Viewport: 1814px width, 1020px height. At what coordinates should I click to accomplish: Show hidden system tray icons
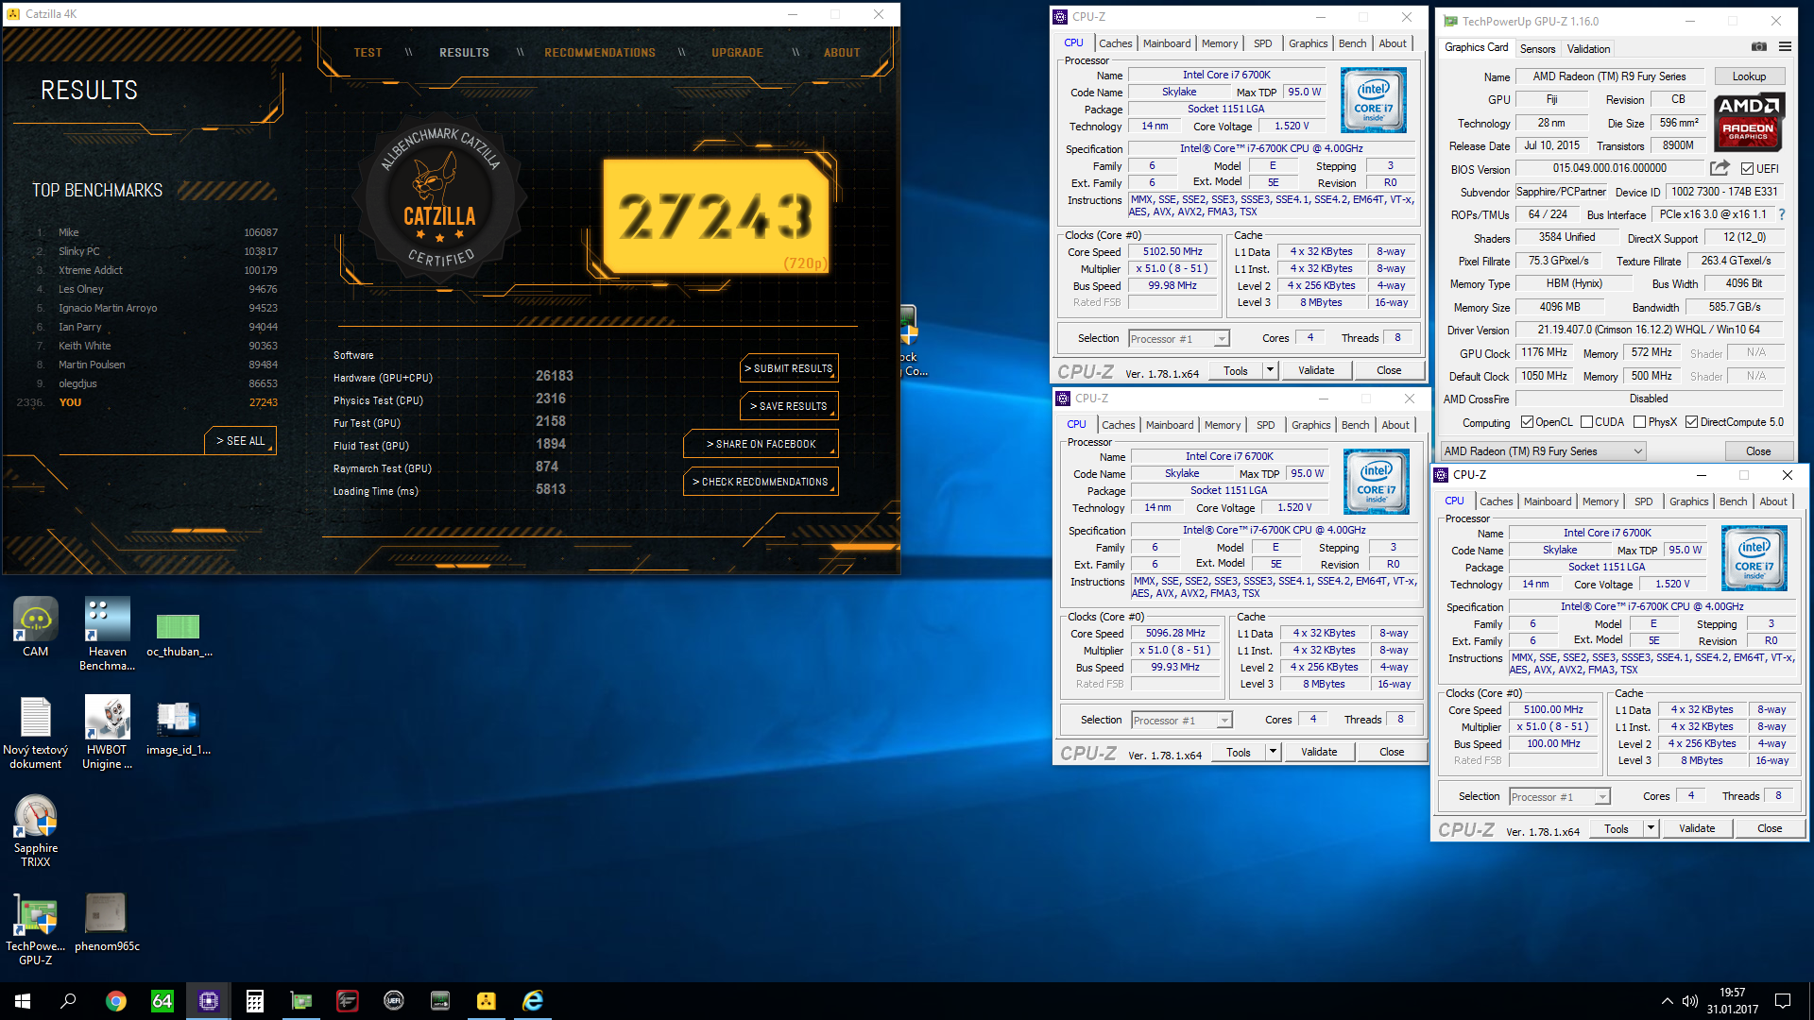click(1667, 1001)
